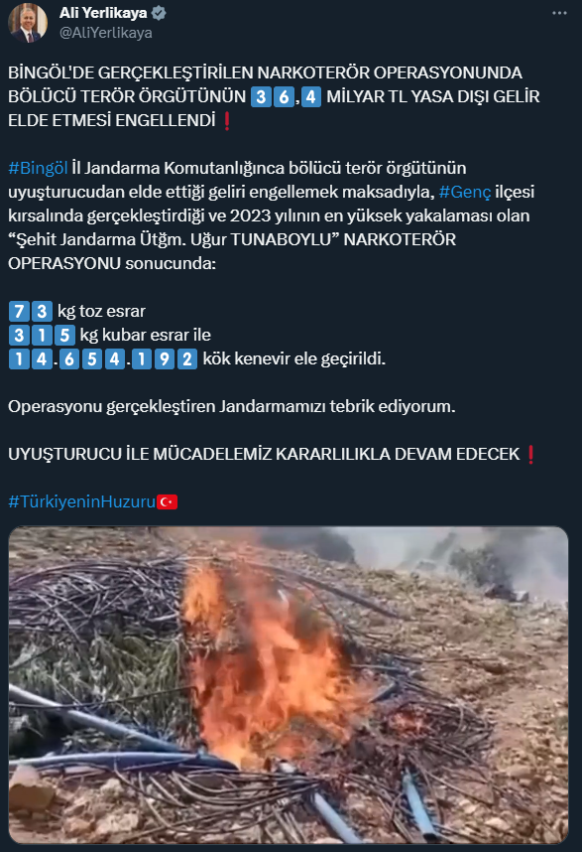Click the Ali Yerlikaya display name

(103, 13)
